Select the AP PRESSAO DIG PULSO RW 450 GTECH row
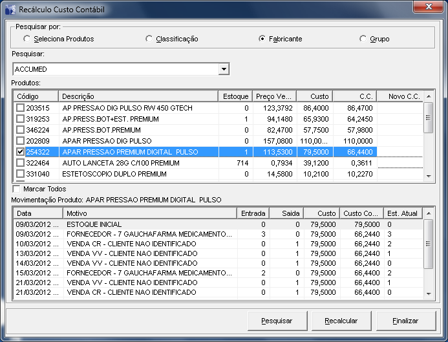Image resolution: width=448 pixels, height=342 pixels. point(219,108)
